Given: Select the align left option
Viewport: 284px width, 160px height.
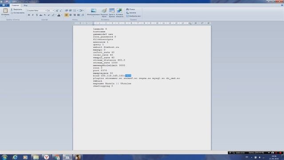Looking at the screenshot, I should 67,15.
